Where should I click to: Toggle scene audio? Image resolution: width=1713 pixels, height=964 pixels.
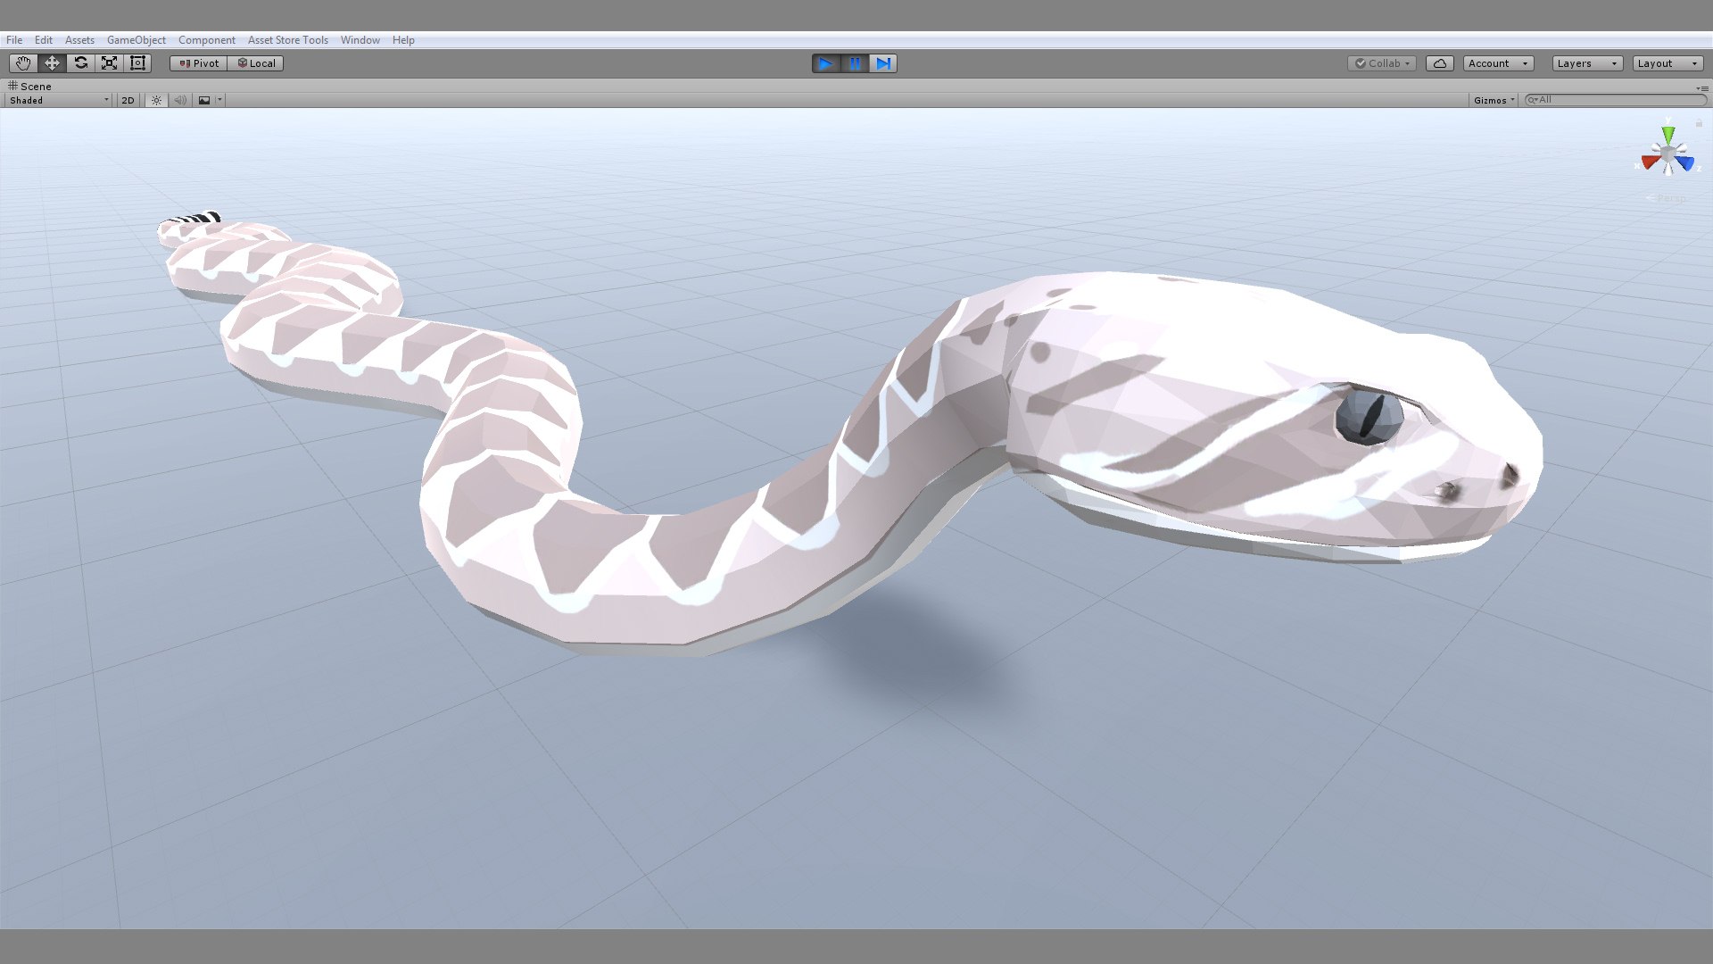tap(180, 100)
